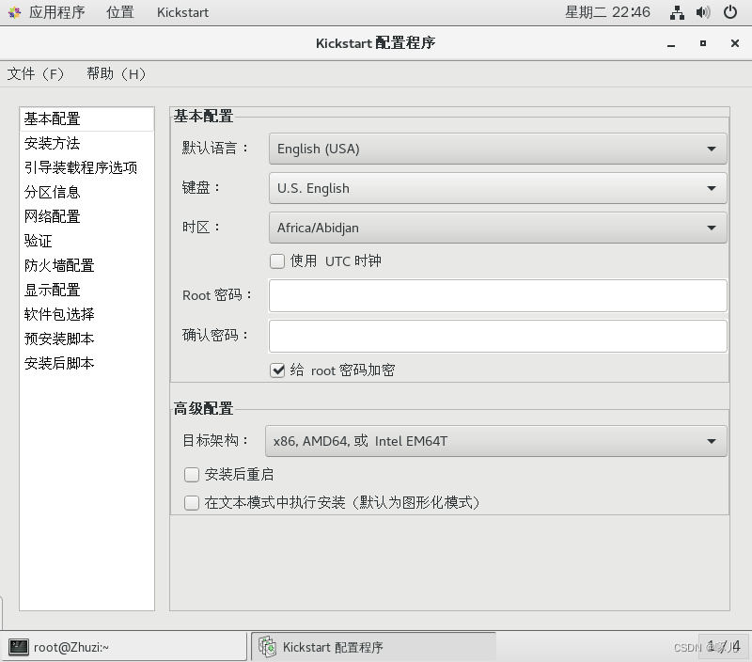Open the clock 星期二 22:46

tap(607, 12)
